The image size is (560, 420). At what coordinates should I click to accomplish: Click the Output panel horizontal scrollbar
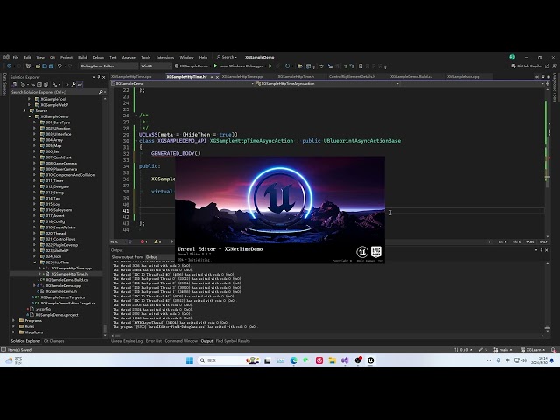point(327,336)
